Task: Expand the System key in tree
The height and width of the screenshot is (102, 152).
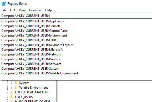Action: [11, 83]
